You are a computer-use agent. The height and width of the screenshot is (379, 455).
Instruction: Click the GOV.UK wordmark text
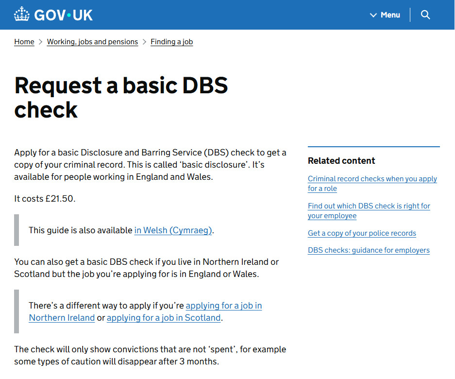pyautogui.click(x=63, y=15)
